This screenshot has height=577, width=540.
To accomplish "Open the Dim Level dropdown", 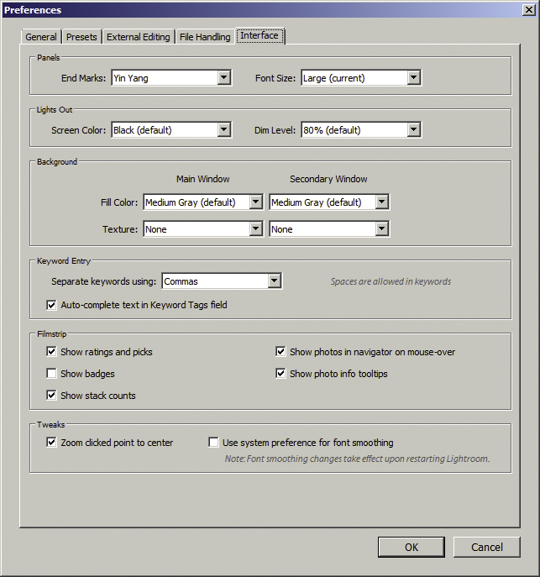I will click(x=361, y=130).
